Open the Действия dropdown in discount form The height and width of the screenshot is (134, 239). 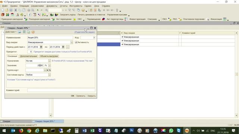coord(11,32)
